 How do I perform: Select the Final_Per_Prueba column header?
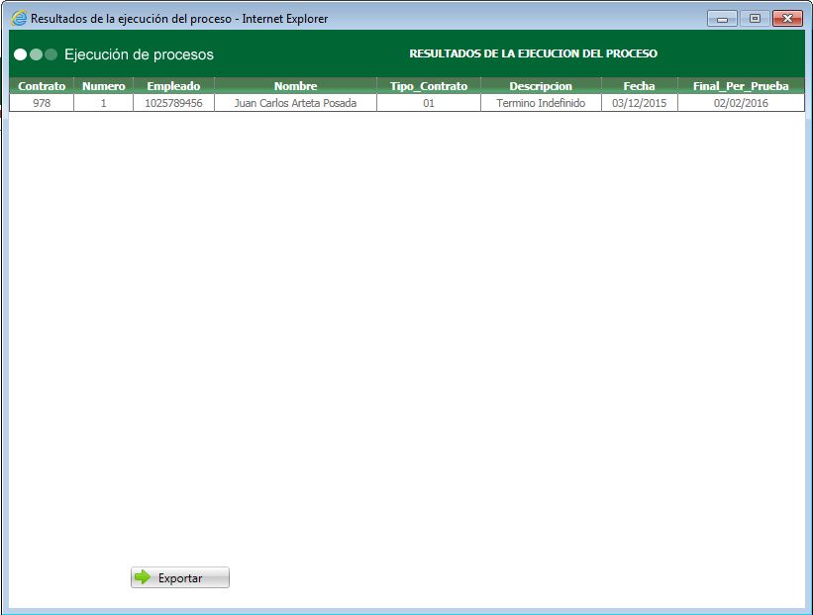(x=739, y=86)
